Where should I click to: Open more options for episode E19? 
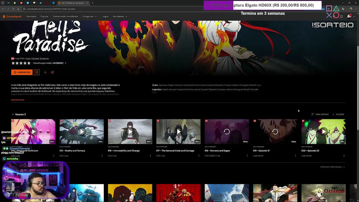tap(295, 156)
